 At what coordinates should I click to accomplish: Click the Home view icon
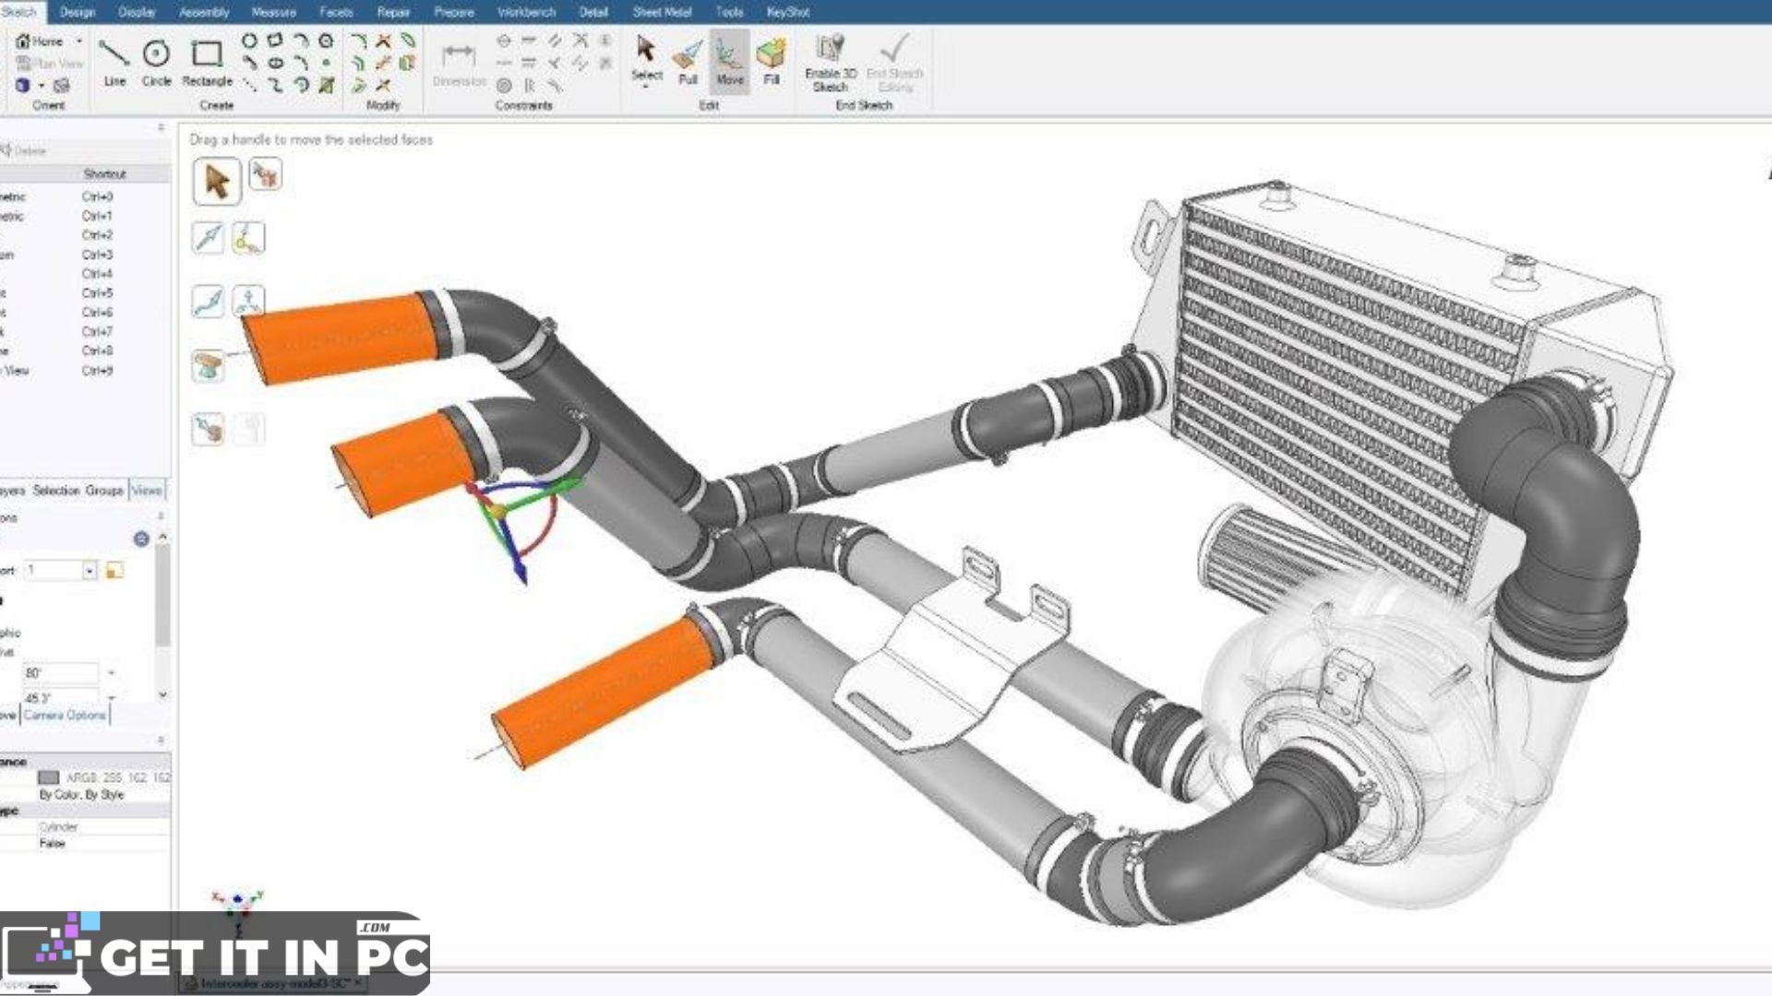pos(24,41)
